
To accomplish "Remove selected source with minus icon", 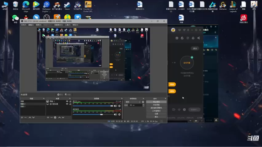I will click(51, 118).
